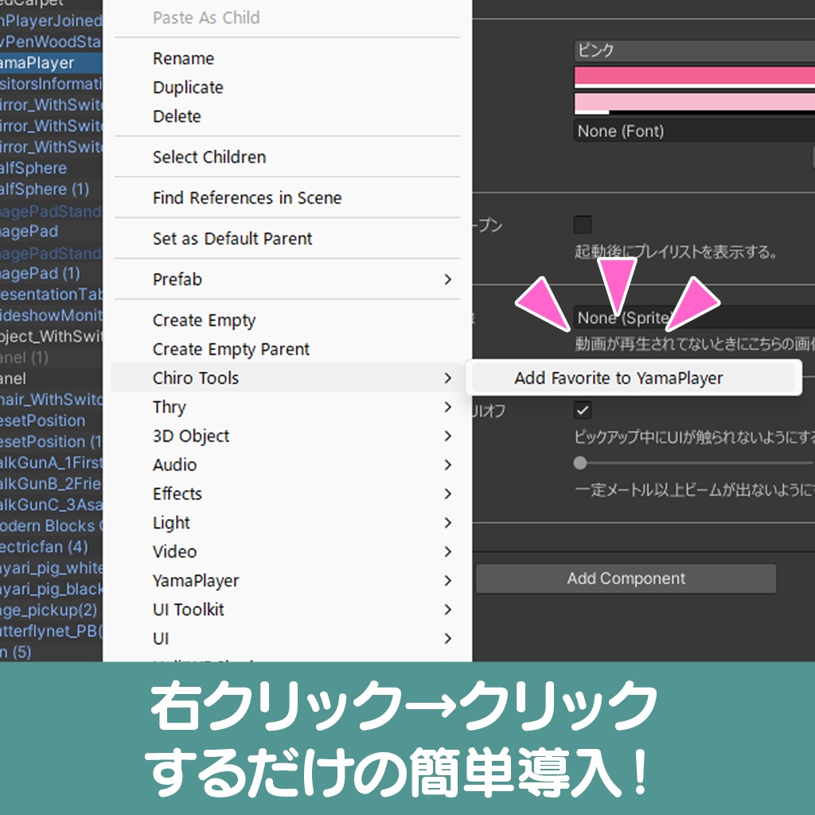Click the light pink color swatch

[x=694, y=103]
